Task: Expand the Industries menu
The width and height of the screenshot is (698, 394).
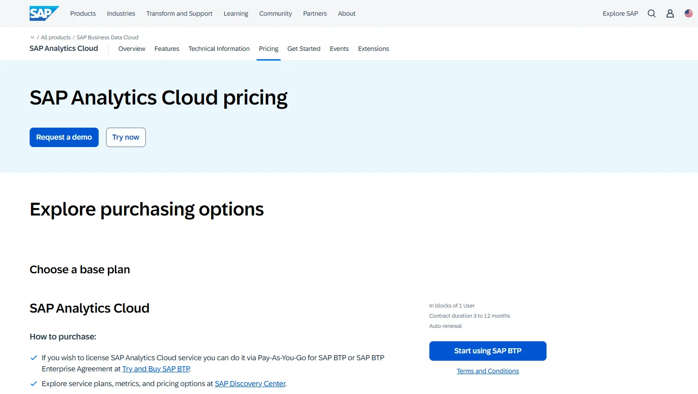Action: (121, 13)
